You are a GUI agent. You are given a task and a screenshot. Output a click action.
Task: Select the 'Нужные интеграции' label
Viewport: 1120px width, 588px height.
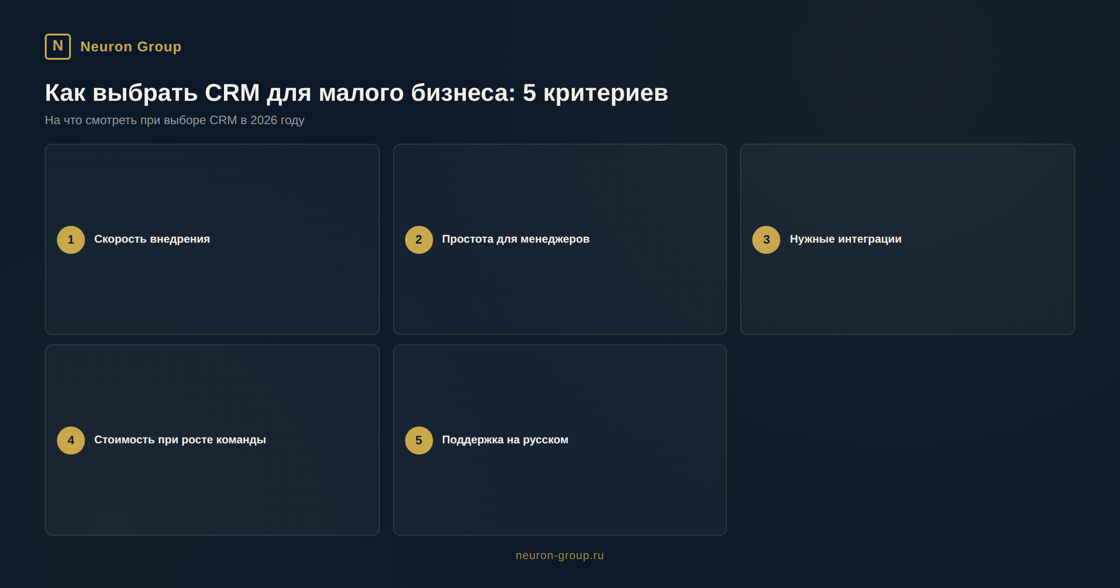point(846,239)
